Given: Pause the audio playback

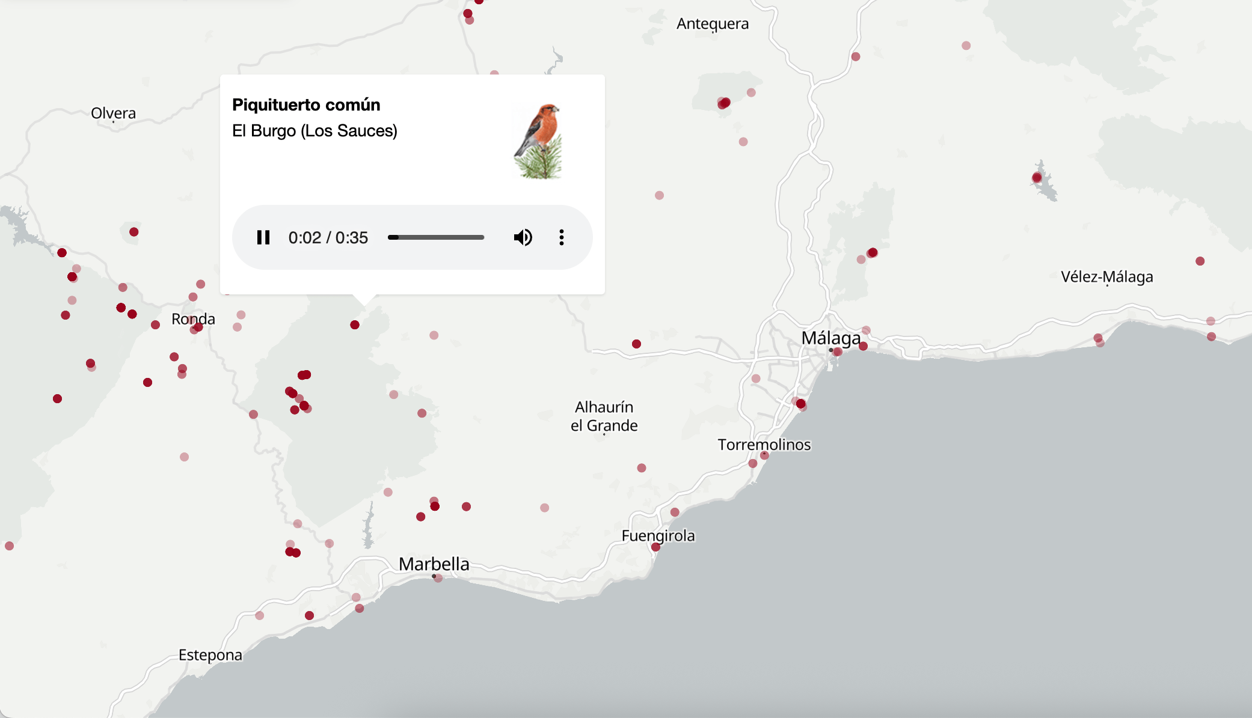Looking at the screenshot, I should pyautogui.click(x=263, y=237).
